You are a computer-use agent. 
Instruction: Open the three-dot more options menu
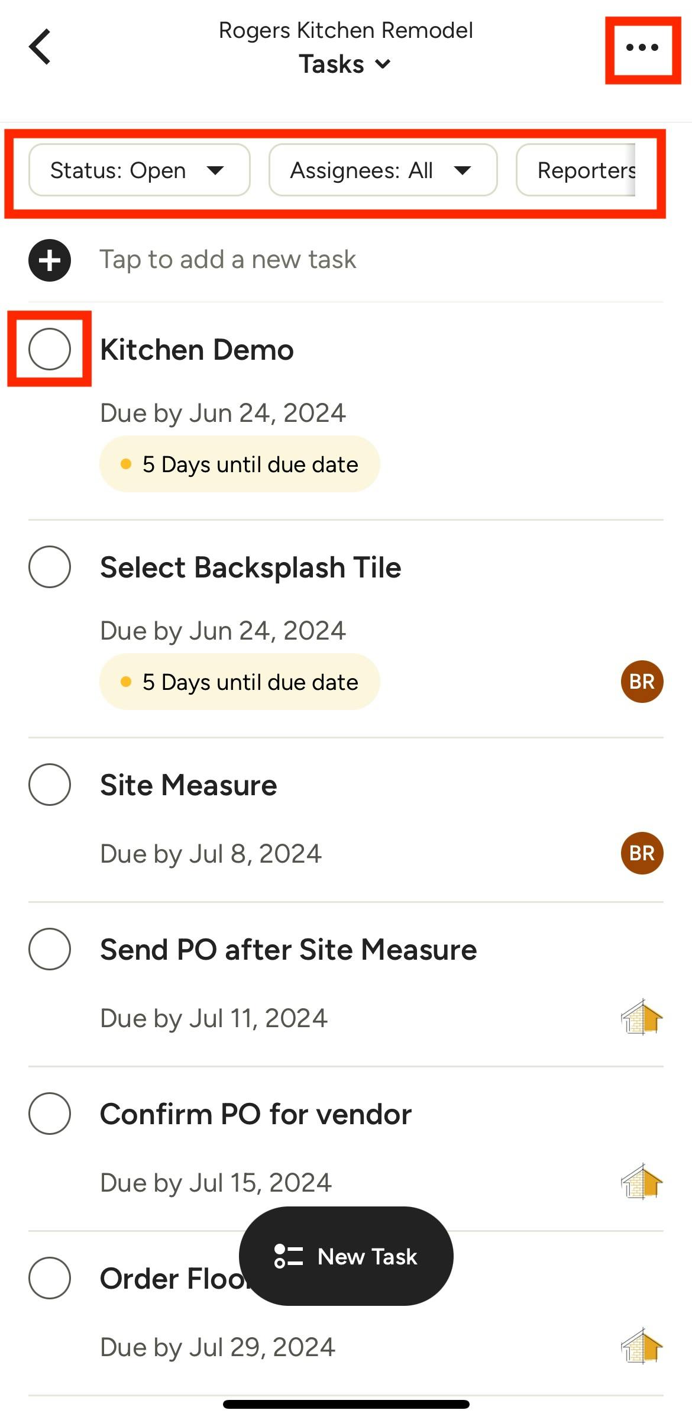(x=642, y=48)
